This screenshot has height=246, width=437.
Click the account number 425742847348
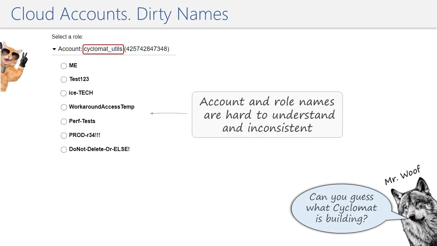click(147, 49)
